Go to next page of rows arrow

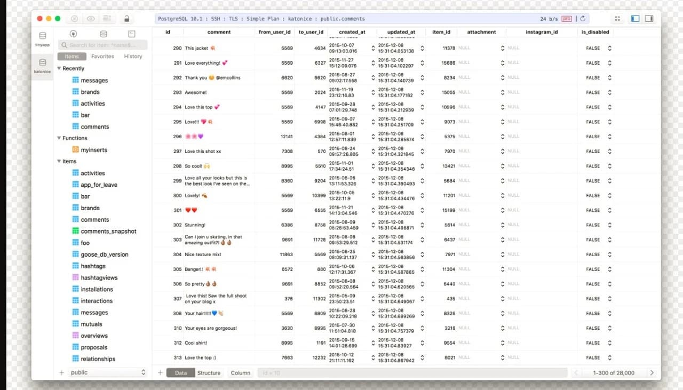(652, 372)
